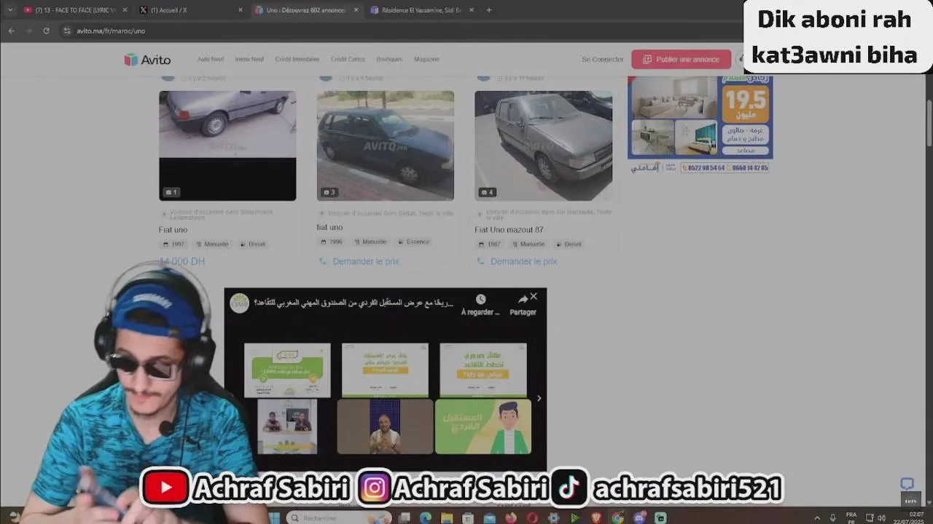Open File Explorer from the taskbar

tap(447, 517)
